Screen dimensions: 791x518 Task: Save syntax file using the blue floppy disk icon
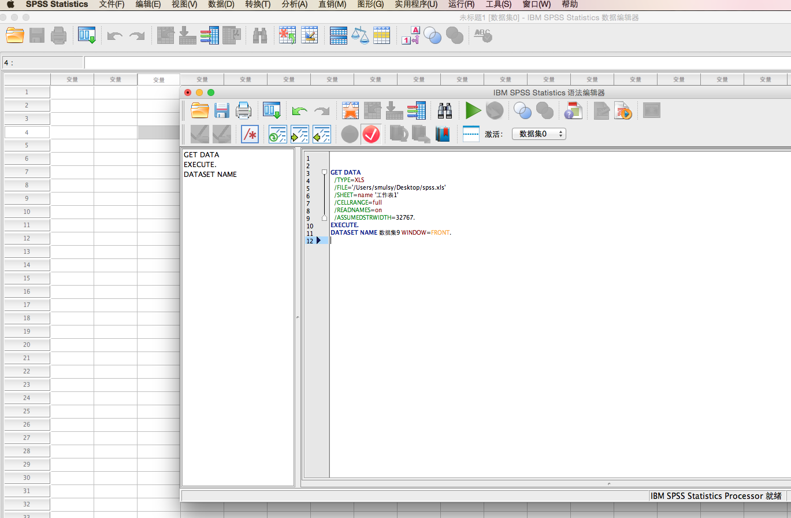point(222,110)
